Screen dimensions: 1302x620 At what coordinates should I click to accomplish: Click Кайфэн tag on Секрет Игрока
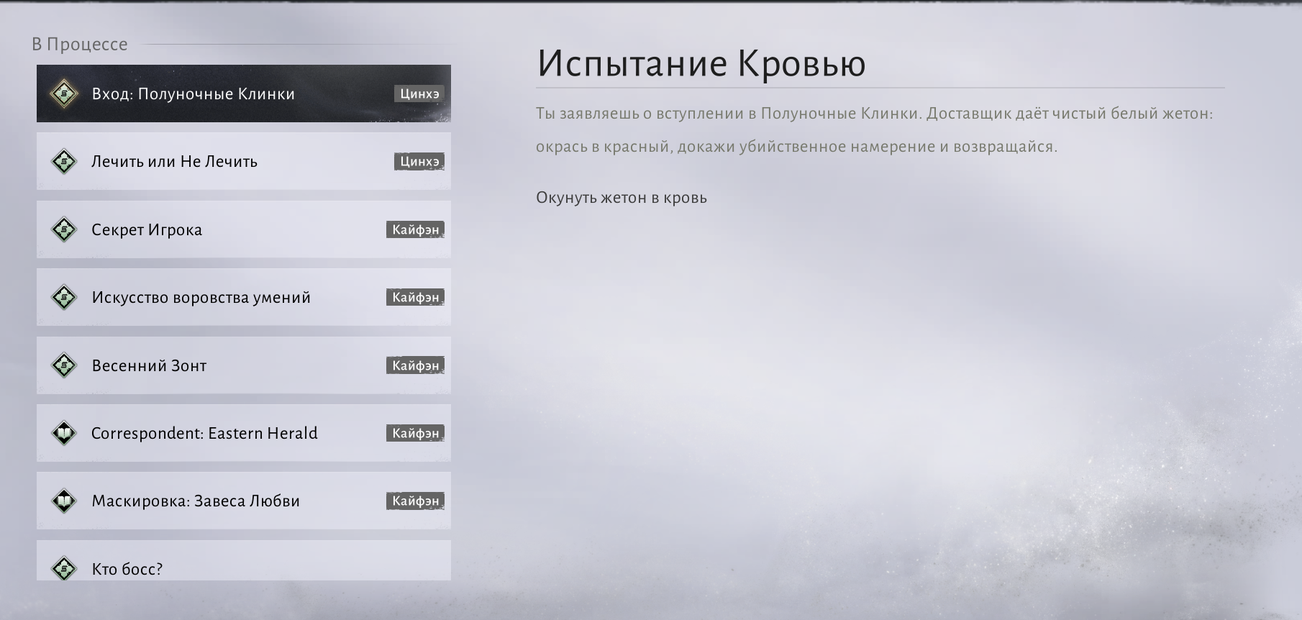tap(416, 229)
